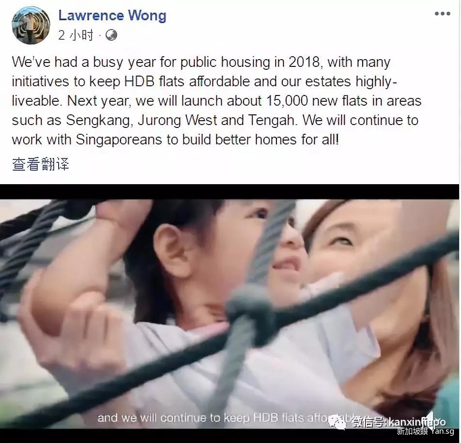Screen dimensions: 461x443
Task: Click the 新加坡眼 Yan.sg watermark
Action: point(425,432)
